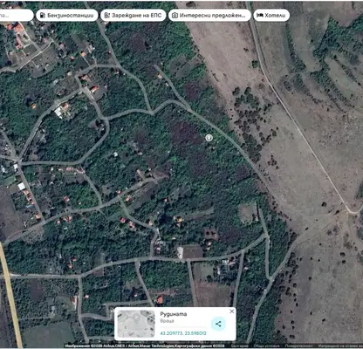
Task: Select the Хотели filter label
Action: click(x=275, y=15)
